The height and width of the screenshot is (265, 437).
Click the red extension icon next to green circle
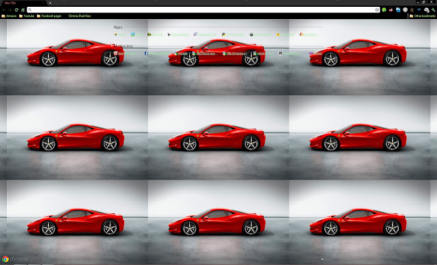click(x=391, y=10)
